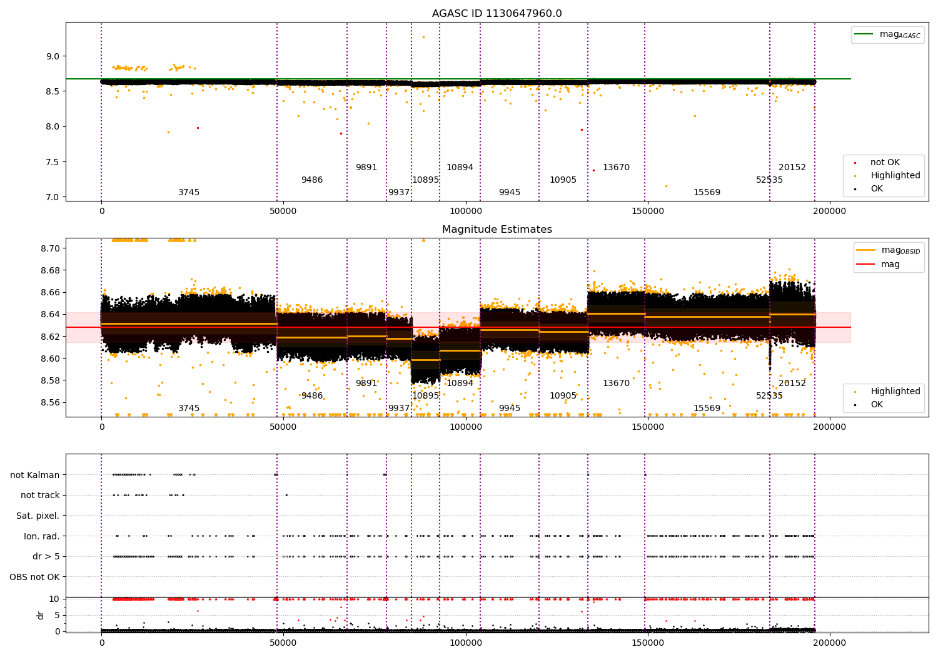Click the 'OBS not OK' row label
Image resolution: width=938 pixels, height=657 pixels.
[35, 577]
